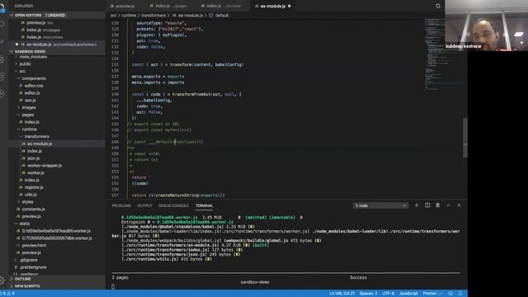Collapse the pages folder
The image size is (528, 297).
[x=28, y=115]
